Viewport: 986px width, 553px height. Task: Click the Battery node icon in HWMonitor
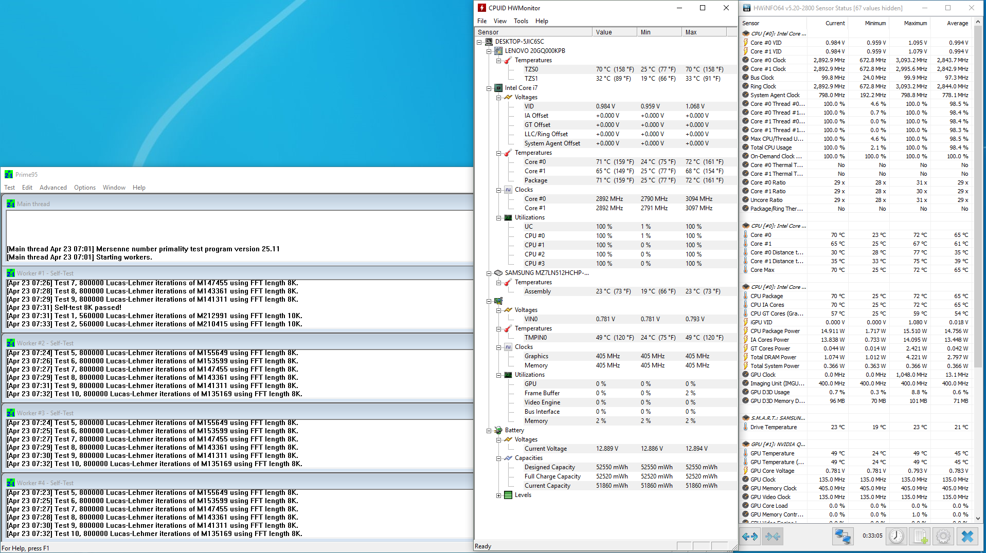click(498, 430)
